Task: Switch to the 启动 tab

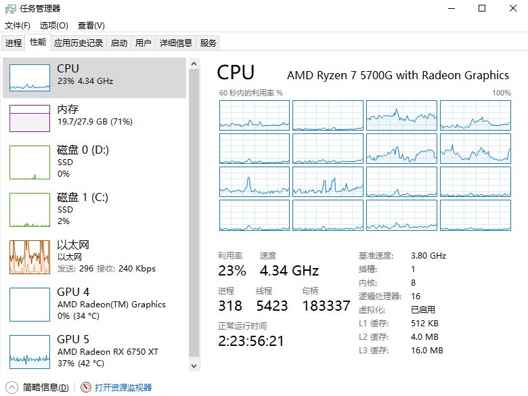Action: 119,43
